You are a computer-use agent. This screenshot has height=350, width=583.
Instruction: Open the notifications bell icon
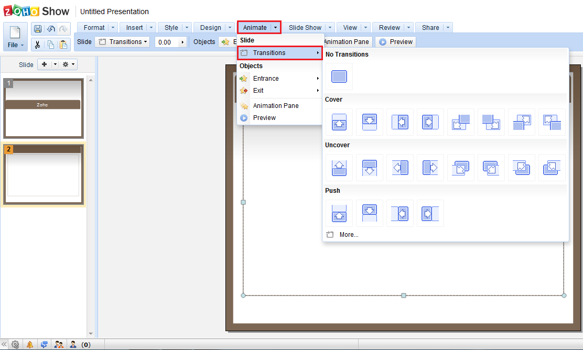30,344
